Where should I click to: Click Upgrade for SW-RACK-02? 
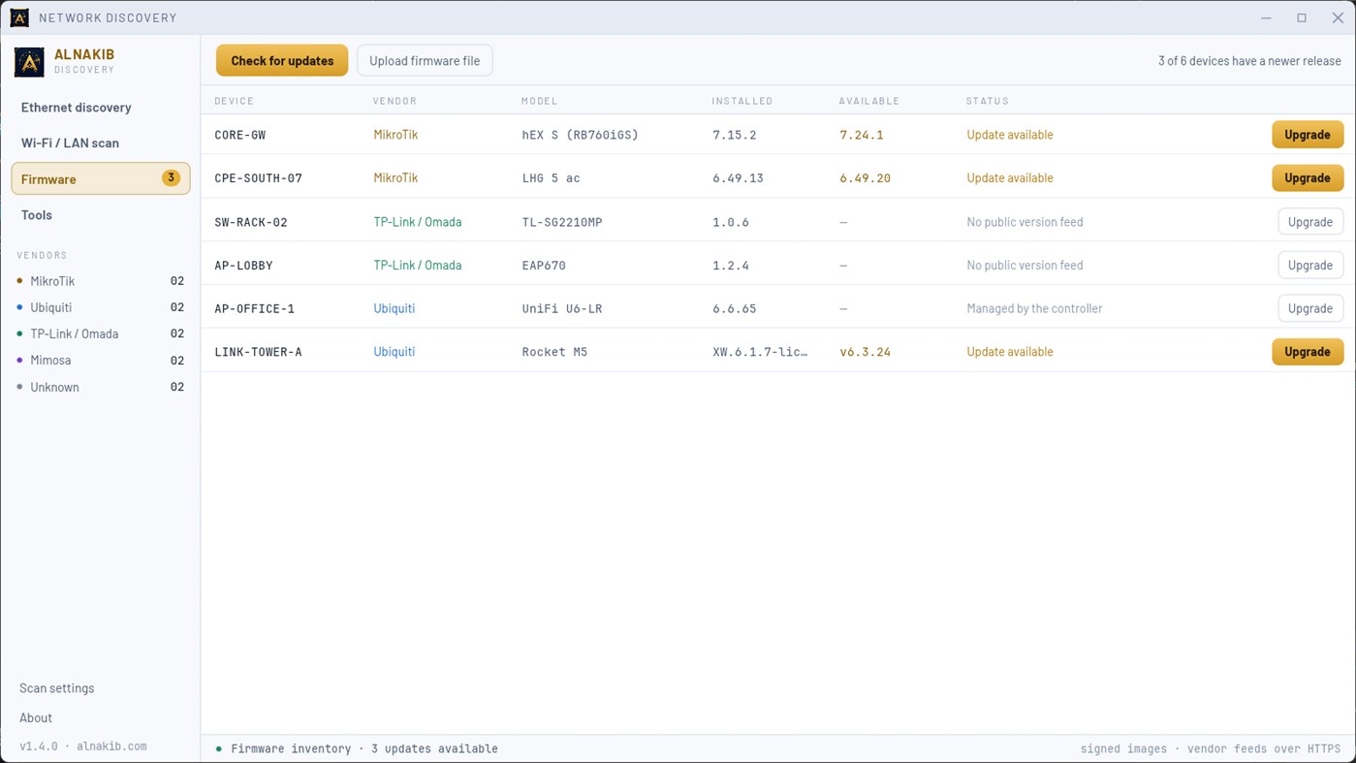[x=1310, y=222]
